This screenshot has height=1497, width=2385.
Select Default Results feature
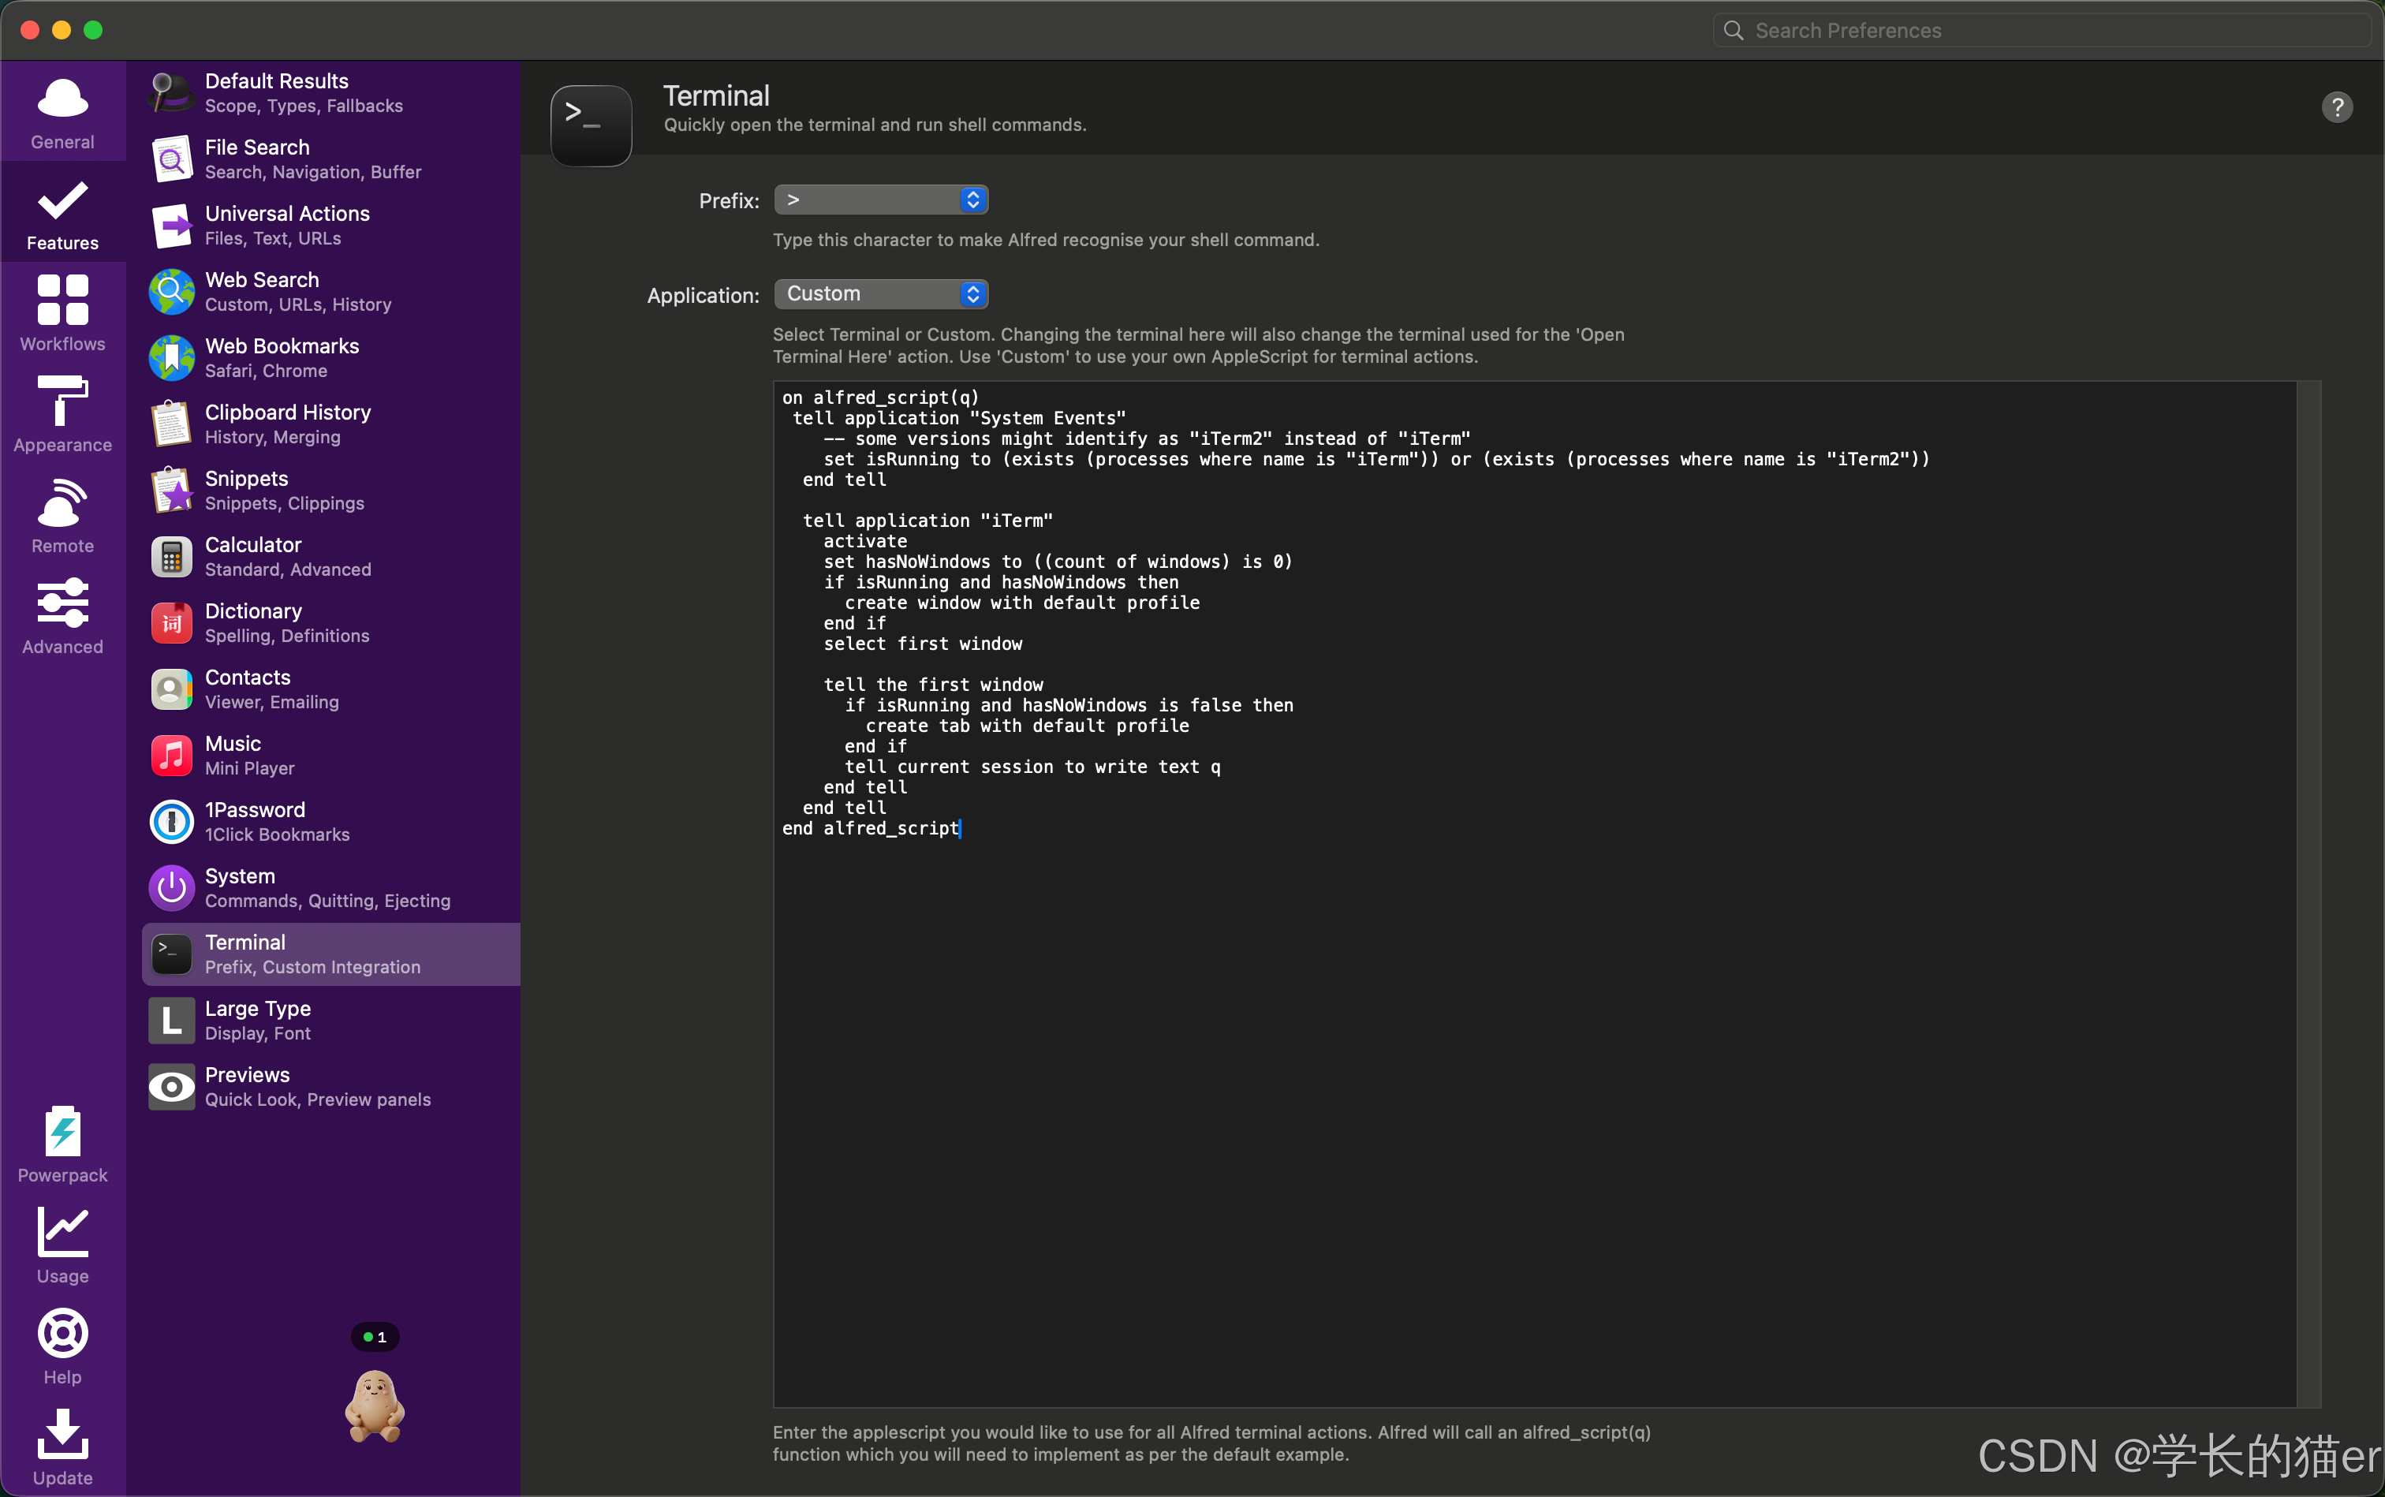tap(332, 93)
